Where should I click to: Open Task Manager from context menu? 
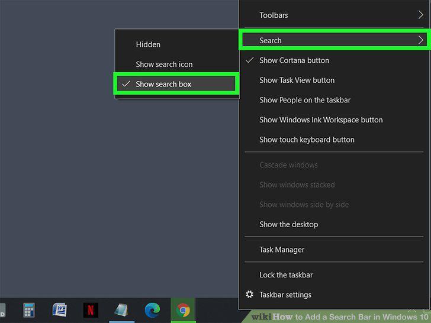tap(334, 250)
